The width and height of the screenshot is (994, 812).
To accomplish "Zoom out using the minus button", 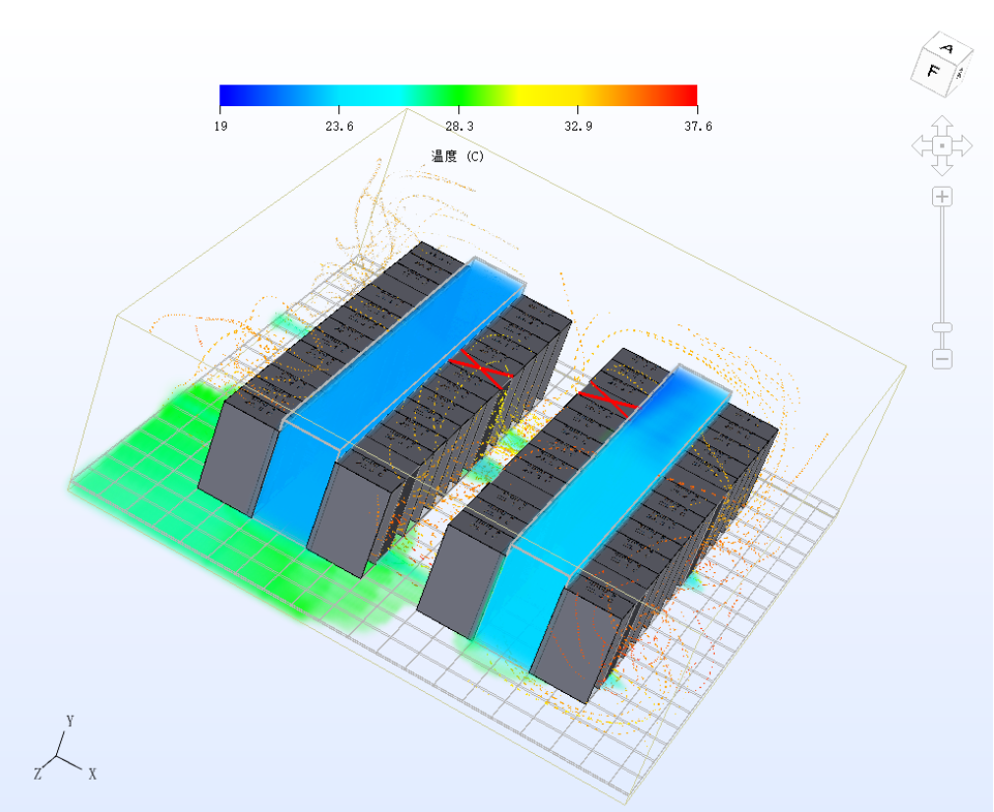I will (x=942, y=359).
